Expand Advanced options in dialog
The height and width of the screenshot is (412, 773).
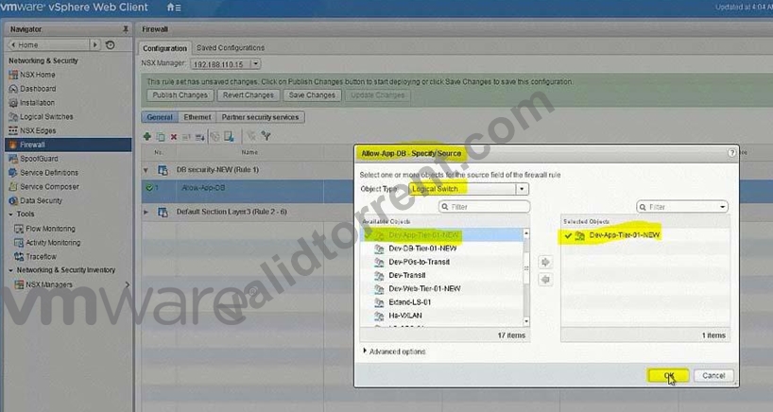(x=365, y=351)
